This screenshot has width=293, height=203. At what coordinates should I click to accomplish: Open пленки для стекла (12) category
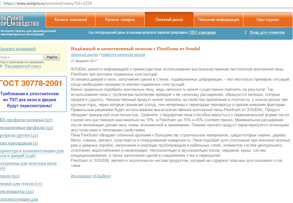(x=21, y=184)
